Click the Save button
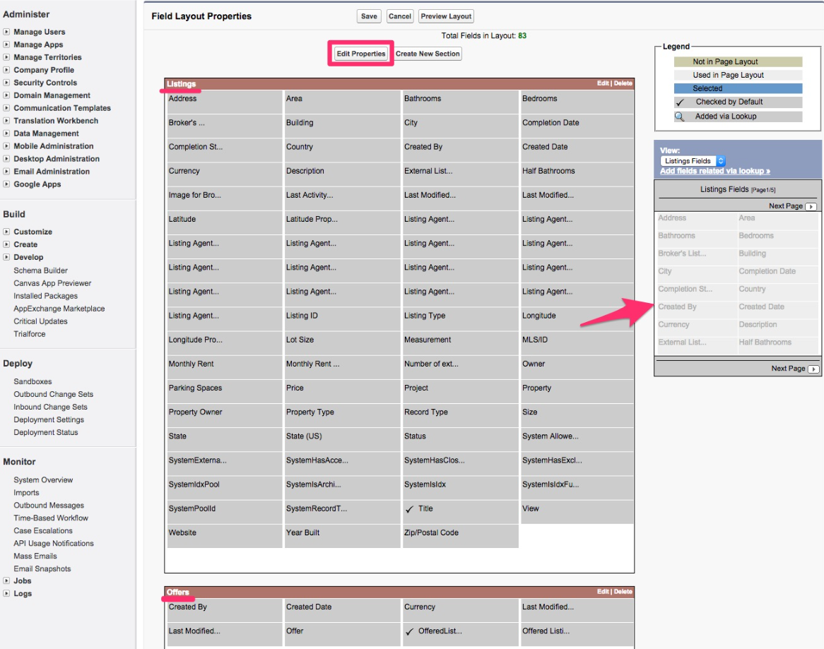824x649 pixels. click(368, 16)
